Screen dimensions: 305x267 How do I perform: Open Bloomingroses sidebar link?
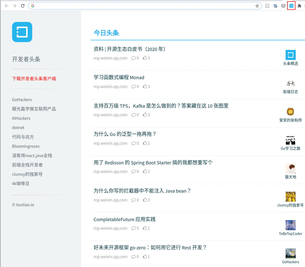point(26,146)
